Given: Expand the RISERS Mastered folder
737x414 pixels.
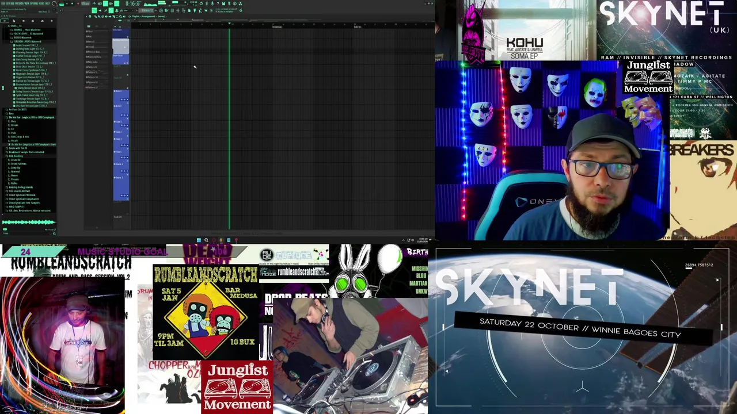Looking at the screenshot, I should [20, 37].
